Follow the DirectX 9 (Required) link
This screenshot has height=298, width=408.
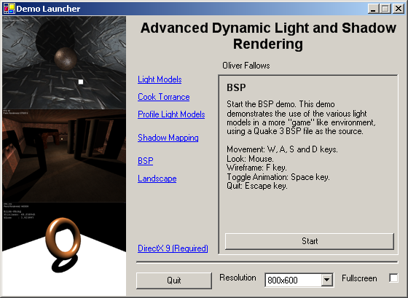tap(173, 248)
